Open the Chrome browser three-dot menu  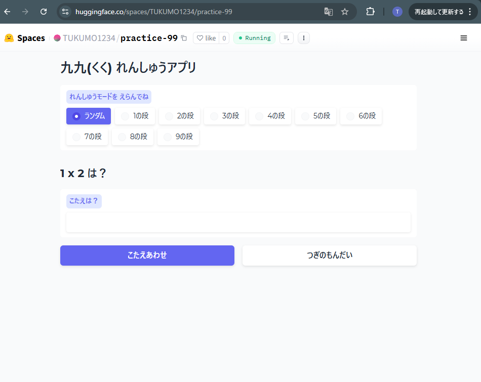470,11
